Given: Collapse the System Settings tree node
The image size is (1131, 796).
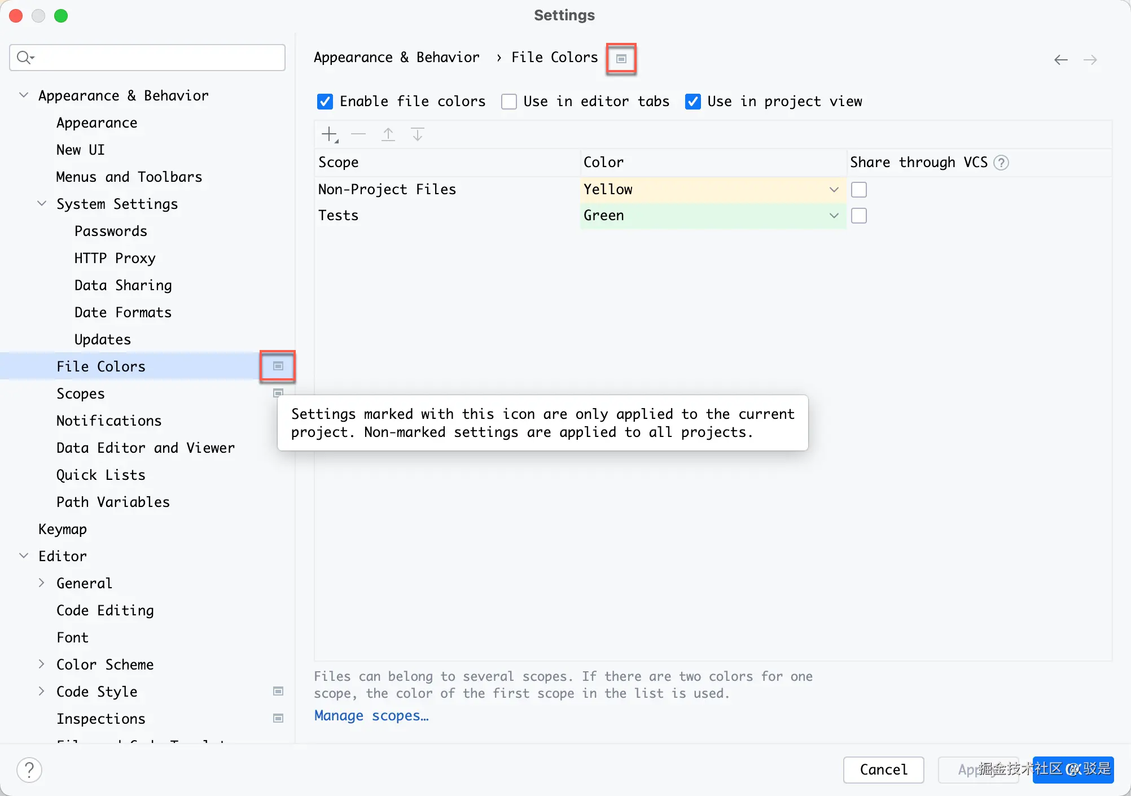Looking at the screenshot, I should [42, 204].
